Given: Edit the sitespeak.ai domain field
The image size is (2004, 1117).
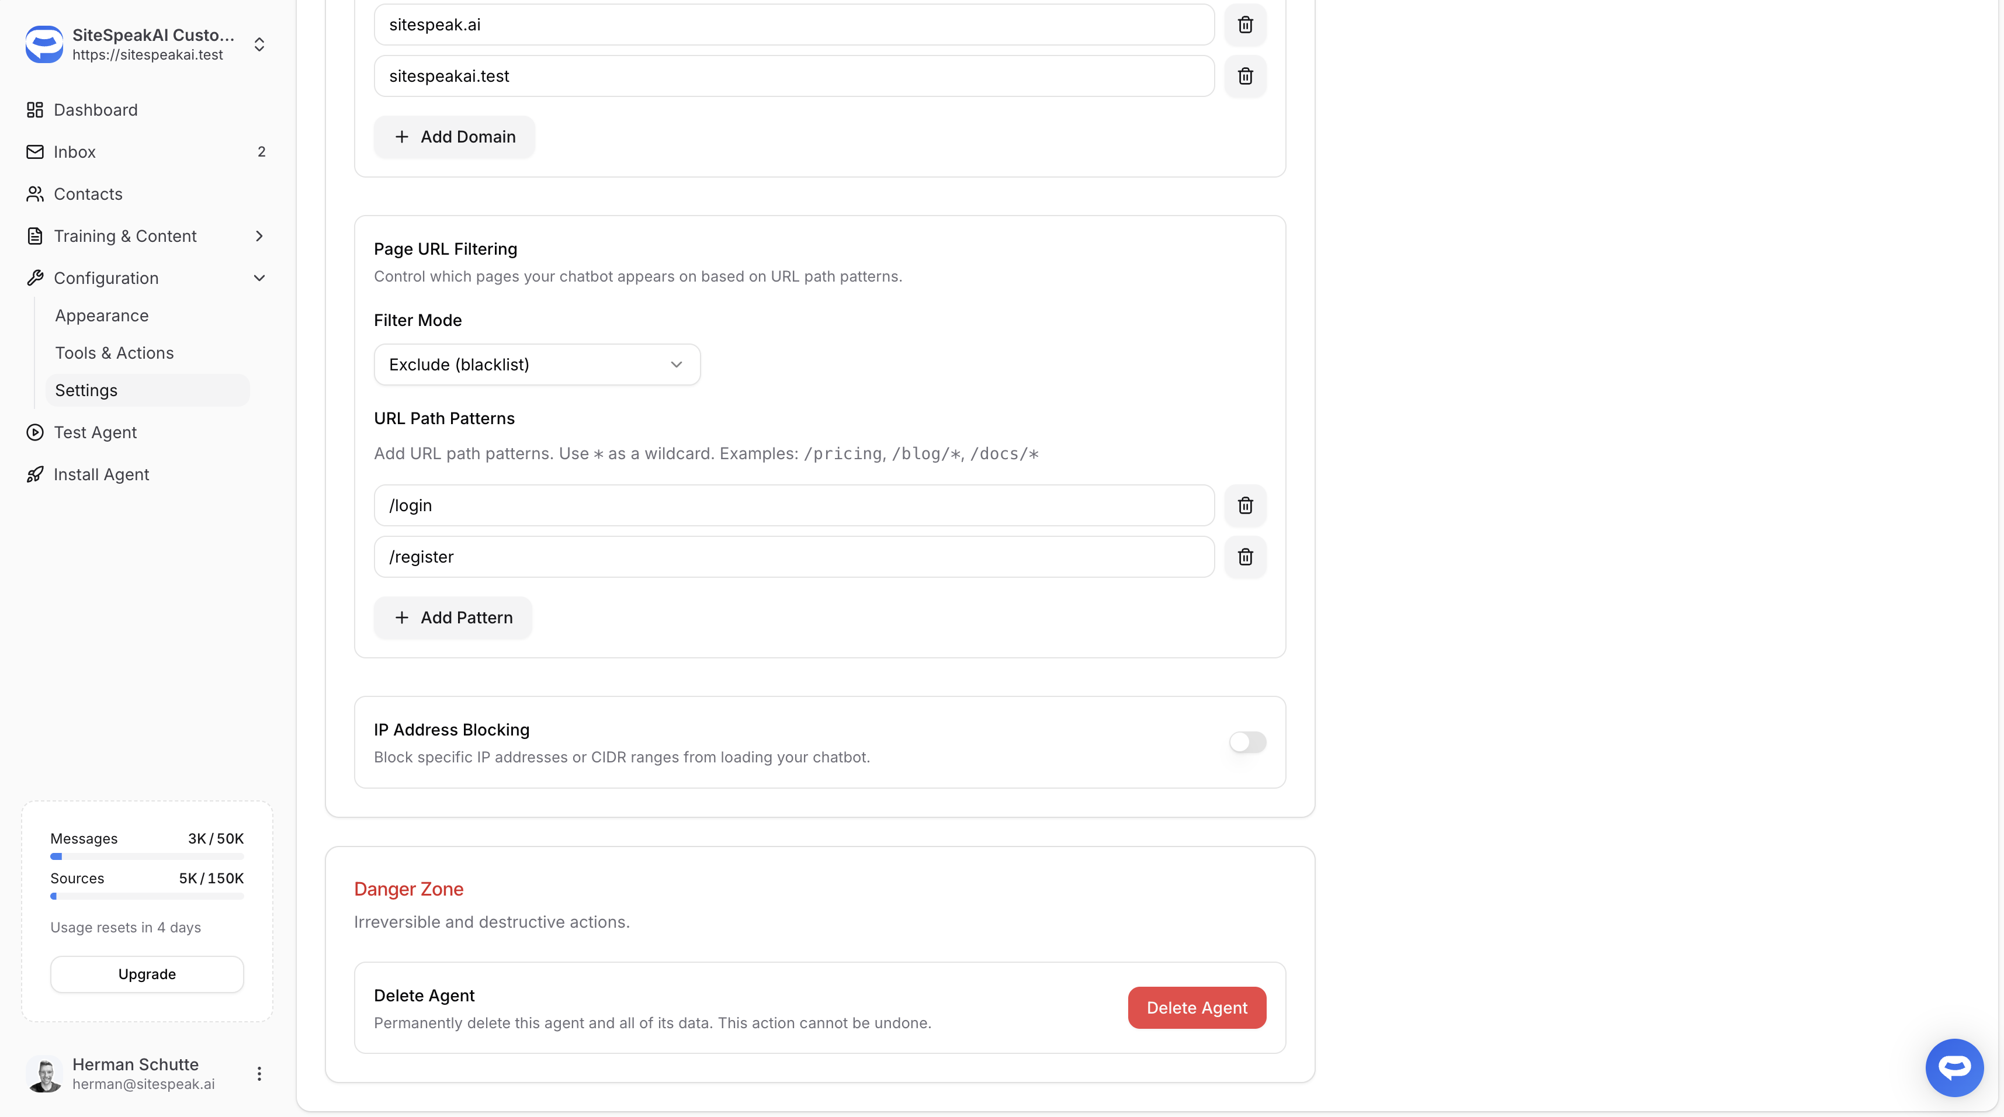Looking at the screenshot, I should tap(793, 25).
